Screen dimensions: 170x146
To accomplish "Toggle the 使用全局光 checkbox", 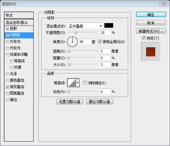I will (x=100, y=42).
